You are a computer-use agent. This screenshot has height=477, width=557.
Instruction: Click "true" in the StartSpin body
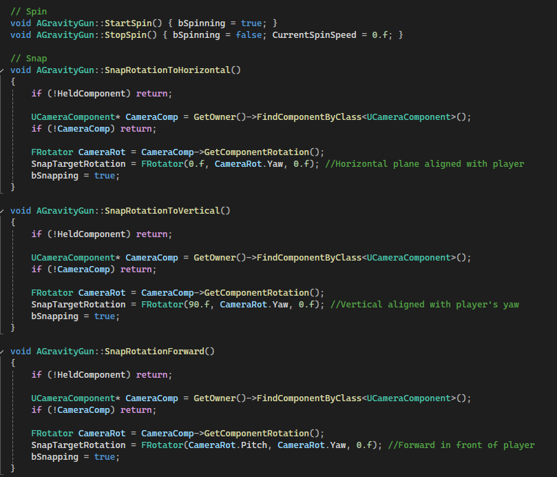click(251, 23)
